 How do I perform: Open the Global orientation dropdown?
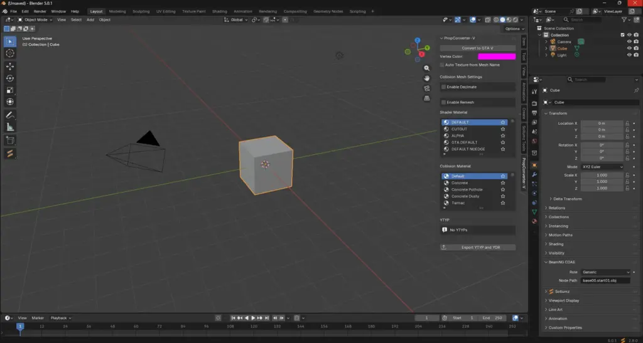coord(236,19)
